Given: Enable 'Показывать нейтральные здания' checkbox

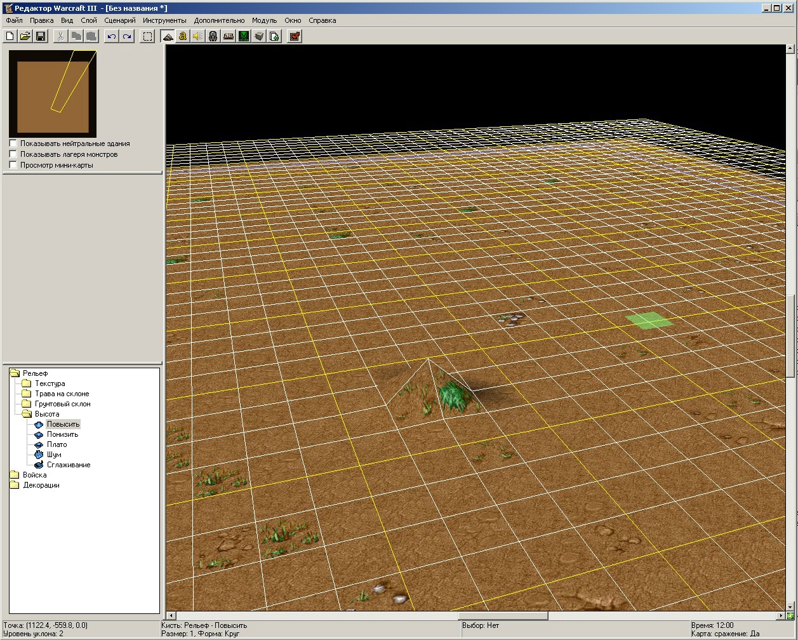Looking at the screenshot, I should click(13, 143).
